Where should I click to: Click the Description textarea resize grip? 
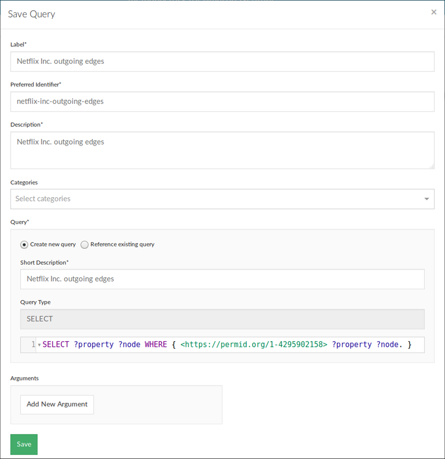[x=432, y=167]
